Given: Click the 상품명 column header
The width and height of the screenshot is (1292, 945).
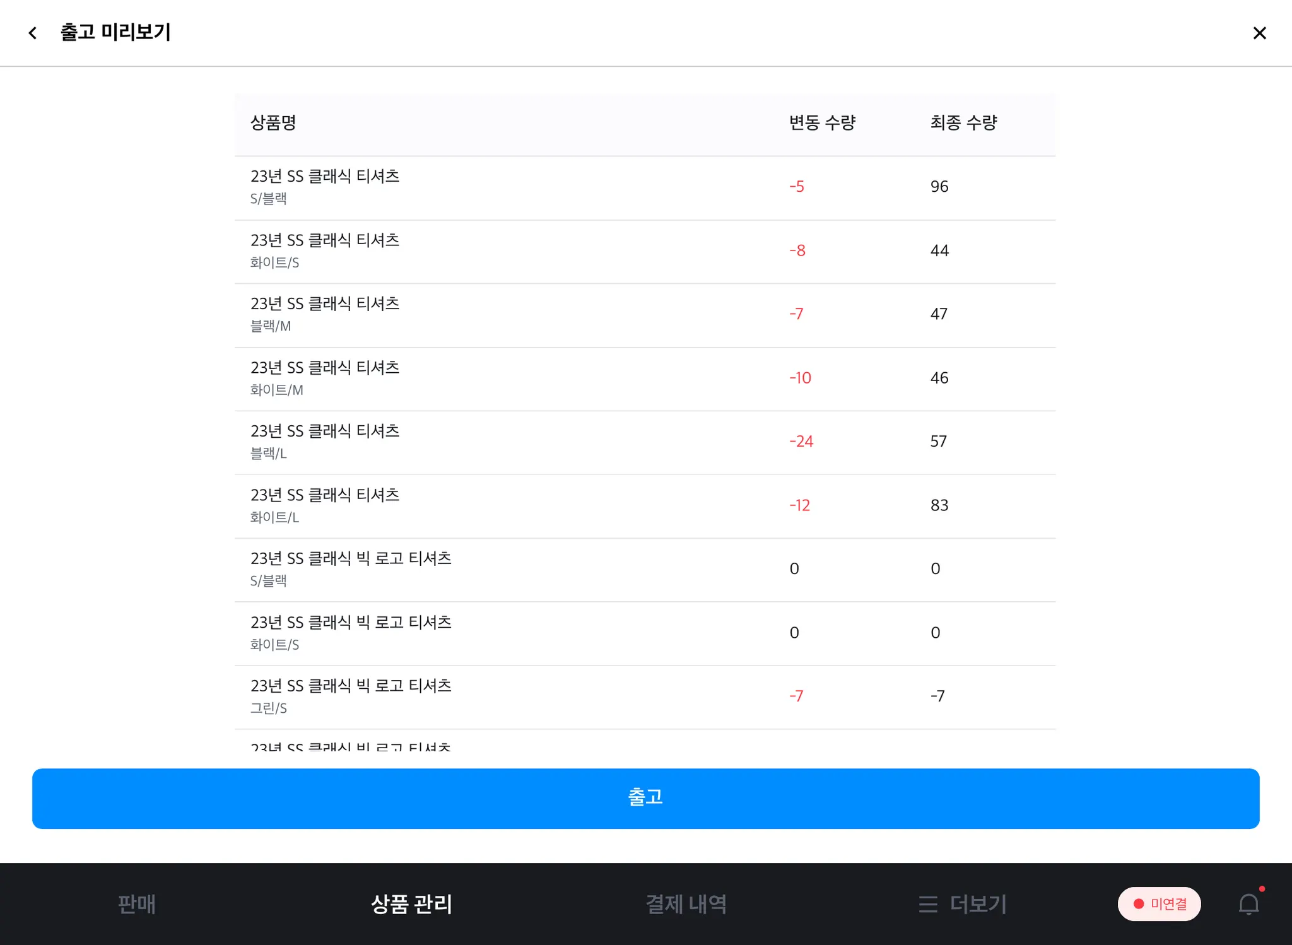Looking at the screenshot, I should 273,122.
